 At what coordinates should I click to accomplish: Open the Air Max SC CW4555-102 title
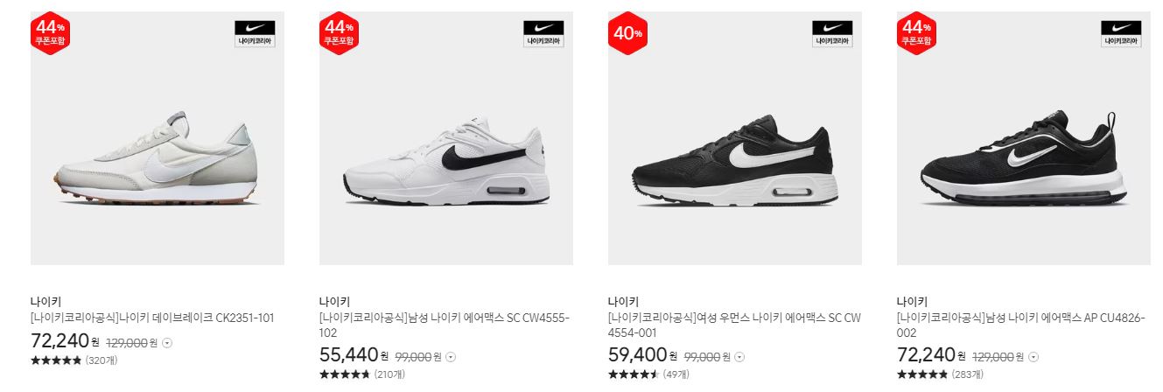445,325
